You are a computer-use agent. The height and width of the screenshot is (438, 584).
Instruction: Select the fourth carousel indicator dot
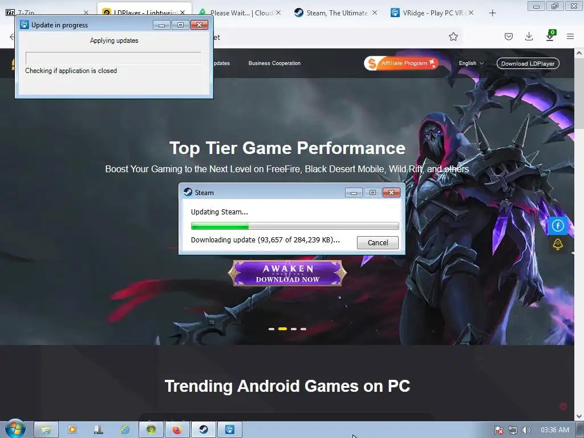tap(303, 329)
